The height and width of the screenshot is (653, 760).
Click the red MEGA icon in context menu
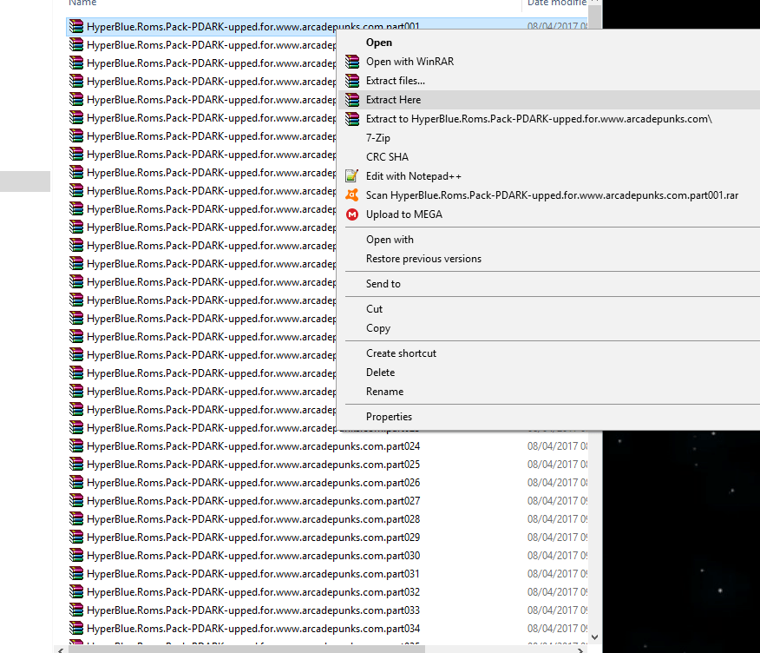(x=352, y=214)
